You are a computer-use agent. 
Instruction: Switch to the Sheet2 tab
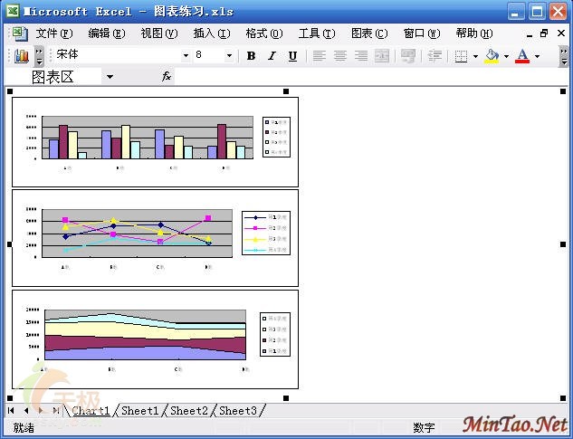(x=189, y=411)
